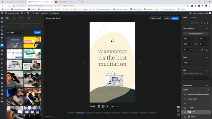This screenshot has height=119, width=212.
Task: Edit the rotation degrees field
Action: 189,50
